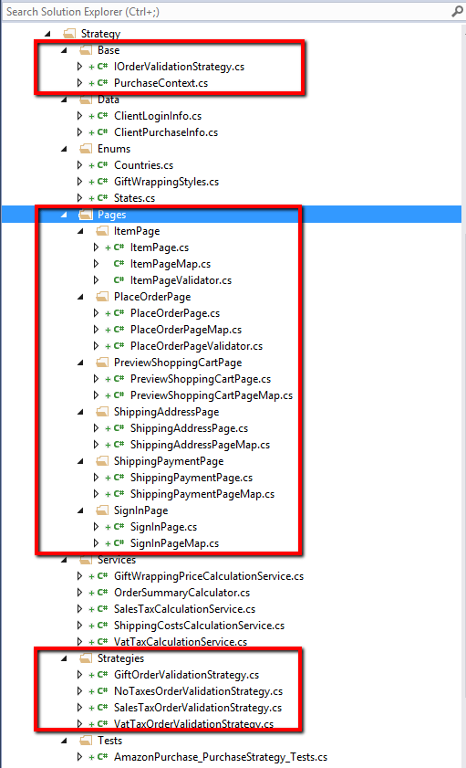
Task: Click the search magnifier icon
Action: tap(457, 11)
